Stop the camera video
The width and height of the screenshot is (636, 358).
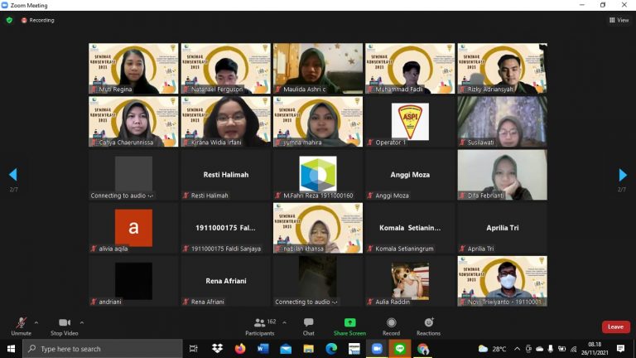64,327
